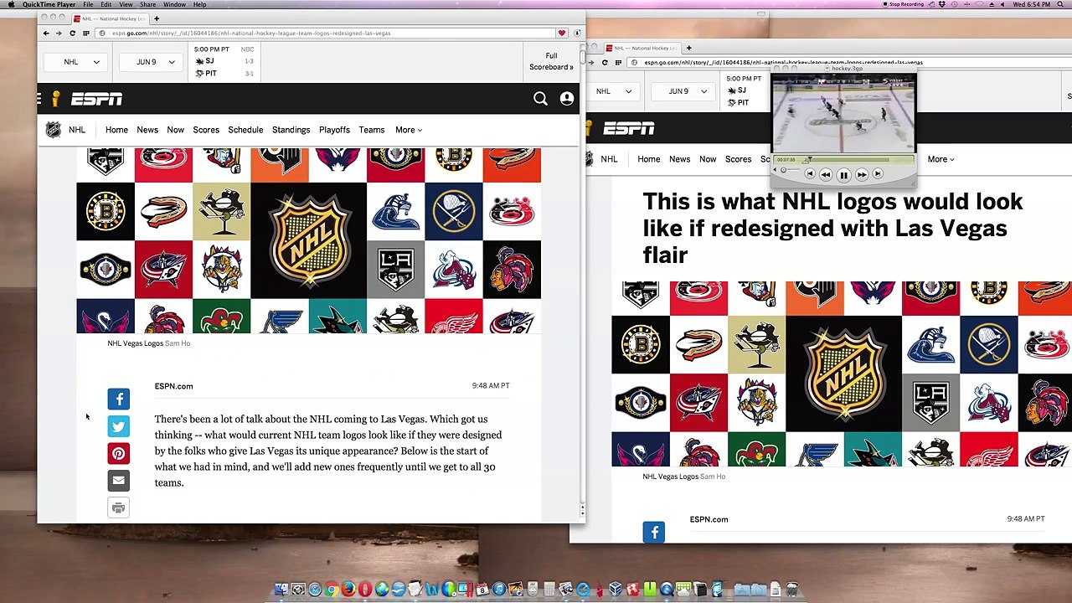
Task: Open the ESPN hamburger menu in left window
Action: [x=39, y=99]
